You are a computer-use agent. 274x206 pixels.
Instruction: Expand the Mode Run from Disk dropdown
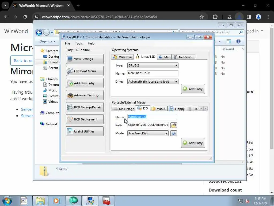coord(148,133)
